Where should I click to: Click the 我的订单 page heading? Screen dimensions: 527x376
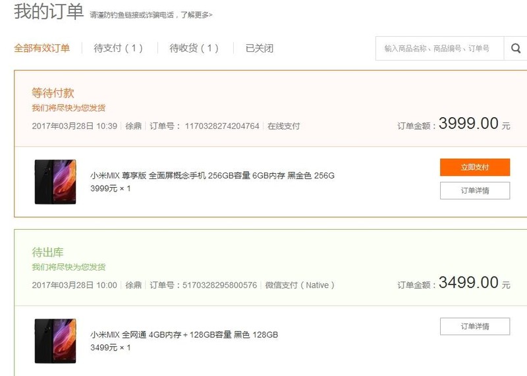click(x=49, y=11)
